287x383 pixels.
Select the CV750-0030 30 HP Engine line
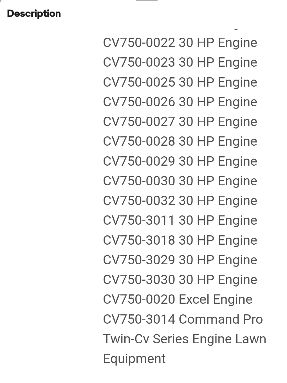[180, 181]
